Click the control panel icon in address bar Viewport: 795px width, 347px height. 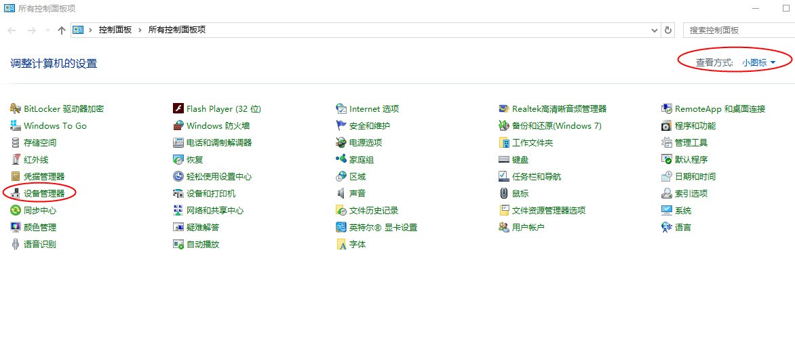click(x=78, y=30)
